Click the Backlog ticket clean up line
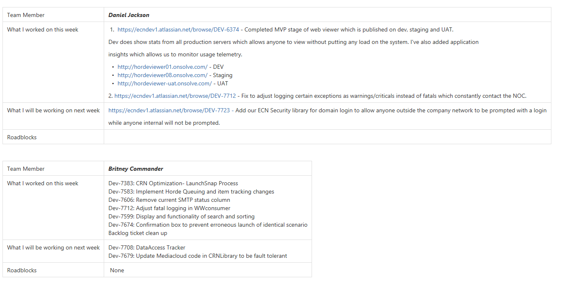Image resolution: width=568 pixels, height=293 pixels. [138, 233]
